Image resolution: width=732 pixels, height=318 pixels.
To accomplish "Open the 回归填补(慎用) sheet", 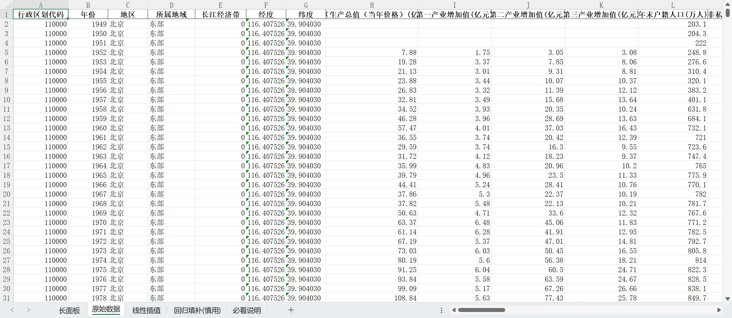I will [197, 310].
